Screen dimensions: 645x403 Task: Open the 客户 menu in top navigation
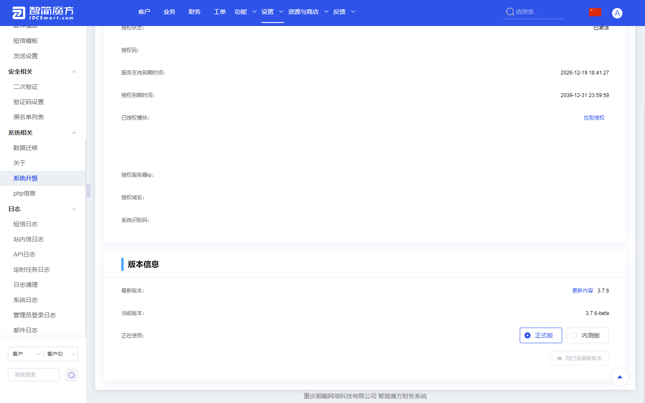pos(144,12)
